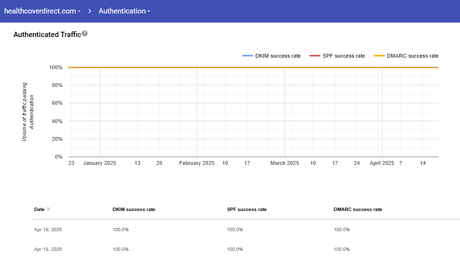Click the help icon beside Authenticated Traffic
This screenshot has width=460, height=260.
[85, 34]
